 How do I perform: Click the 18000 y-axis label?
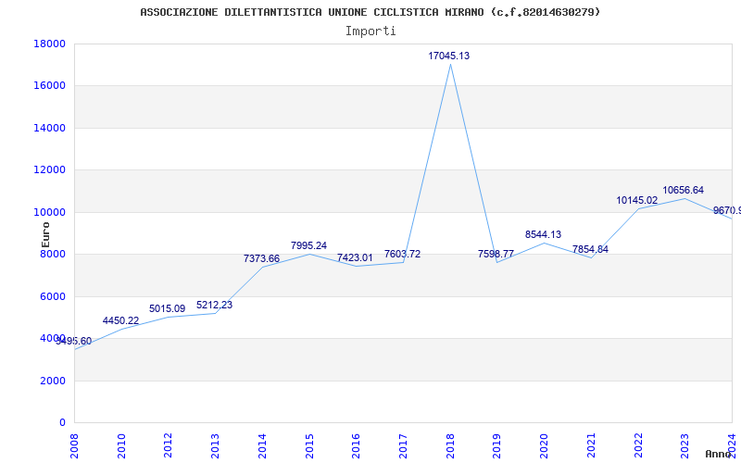[50, 44]
